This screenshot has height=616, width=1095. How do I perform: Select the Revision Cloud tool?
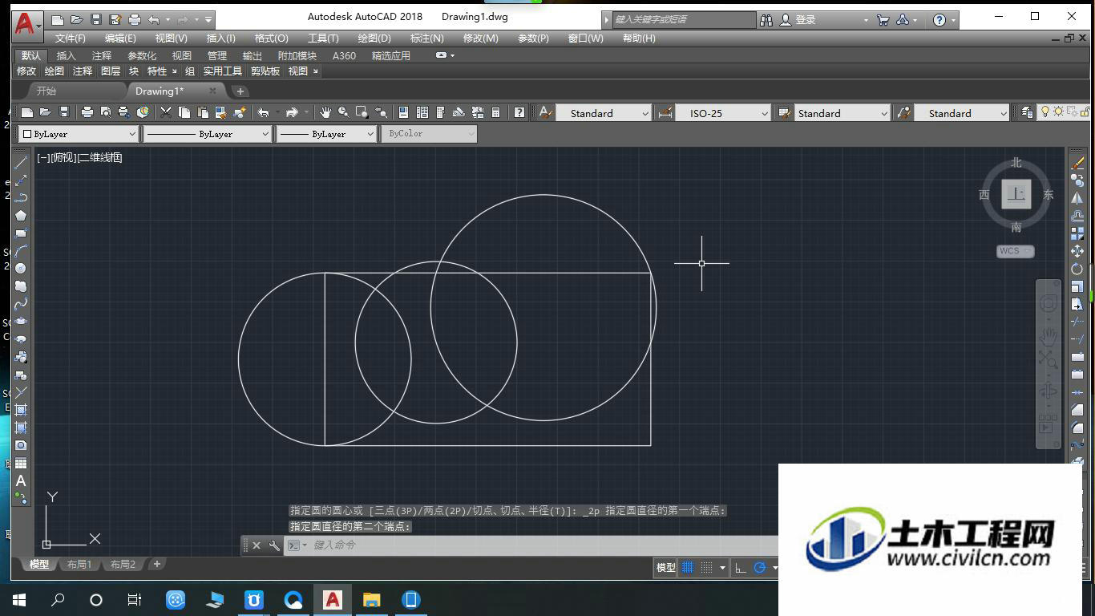coord(21,286)
